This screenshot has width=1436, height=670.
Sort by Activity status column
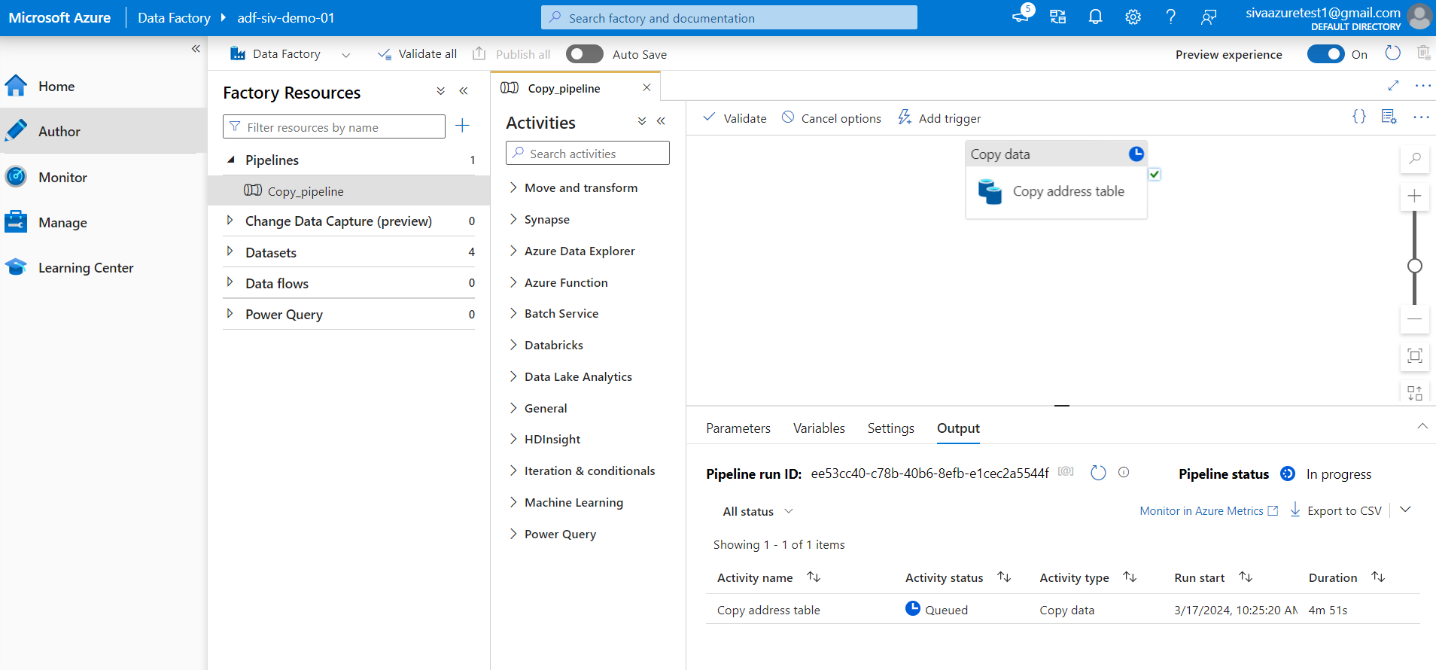pyautogui.click(x=958, y=577)
